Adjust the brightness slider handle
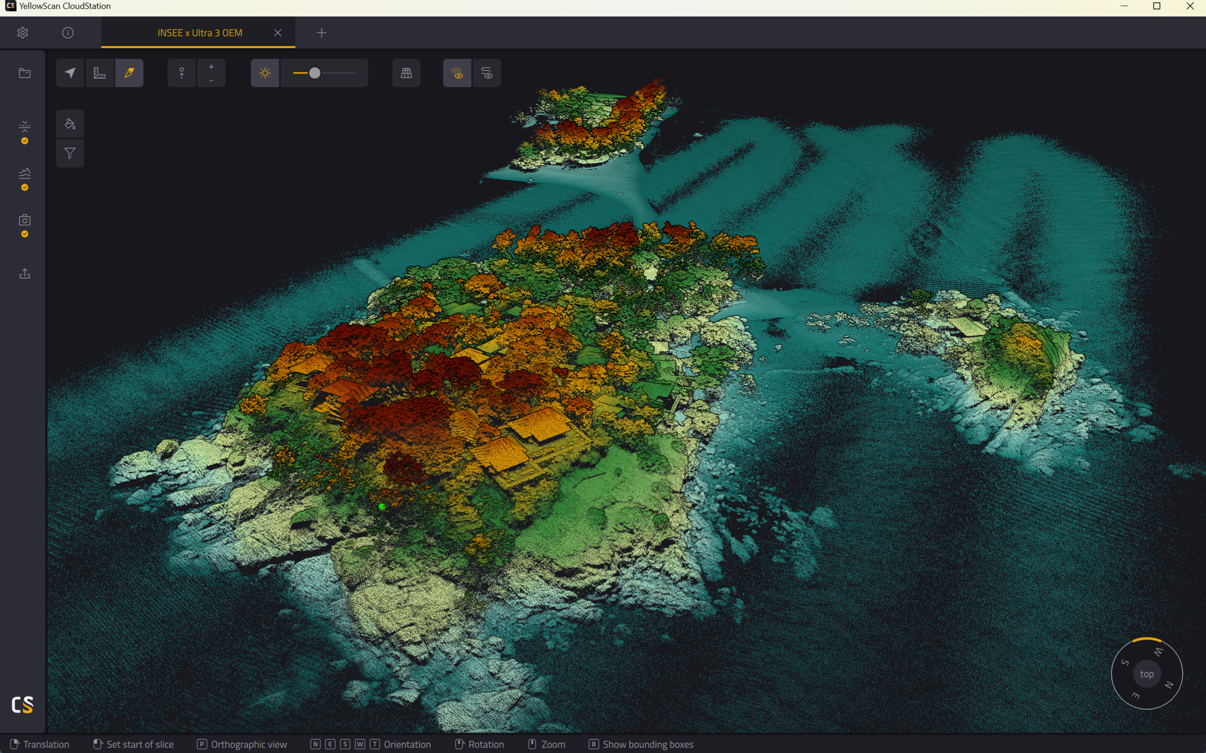 tap(315, 73)
